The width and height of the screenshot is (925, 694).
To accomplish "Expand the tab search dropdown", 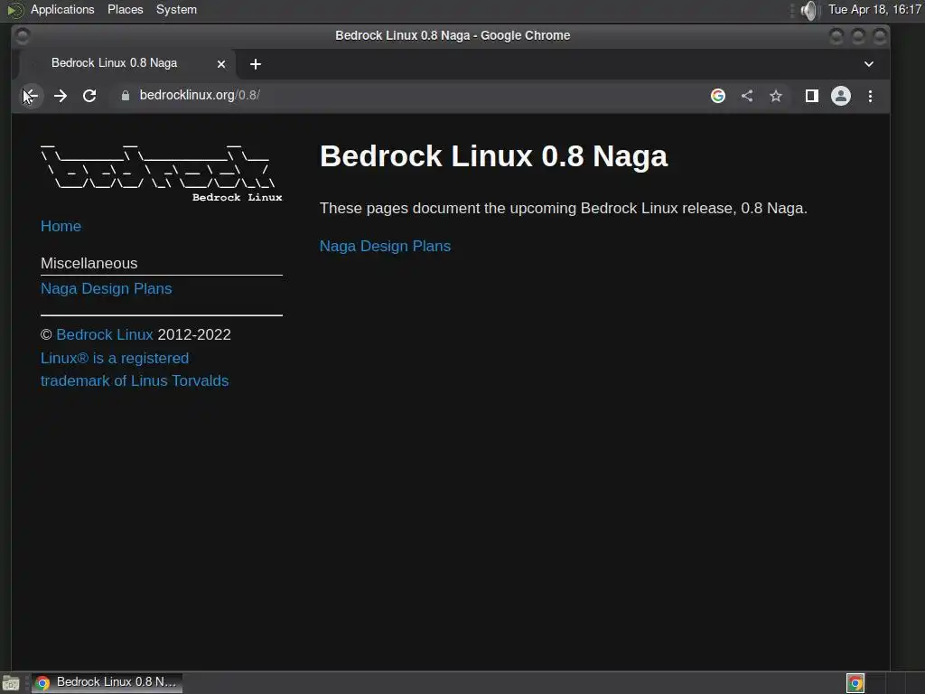I will pyautogui.click(x=869, y=64).
